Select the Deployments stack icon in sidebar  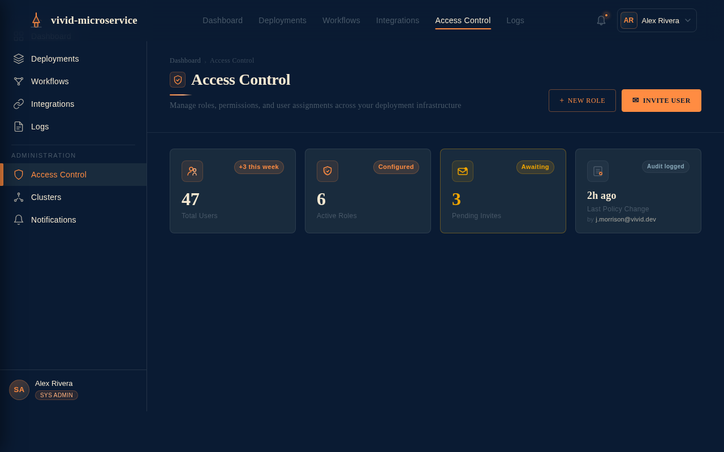click(x=18, y=59)
